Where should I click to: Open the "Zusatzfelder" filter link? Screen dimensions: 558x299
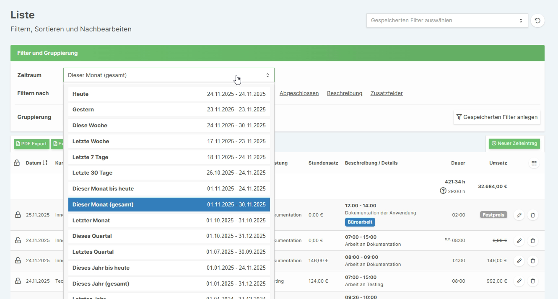(x=386, y=93)
